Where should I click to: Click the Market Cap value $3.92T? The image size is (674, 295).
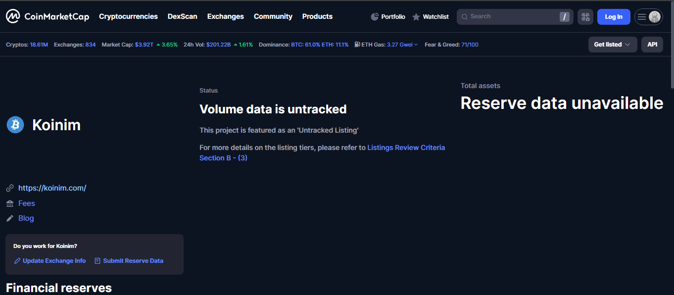[x=143, y=45]
